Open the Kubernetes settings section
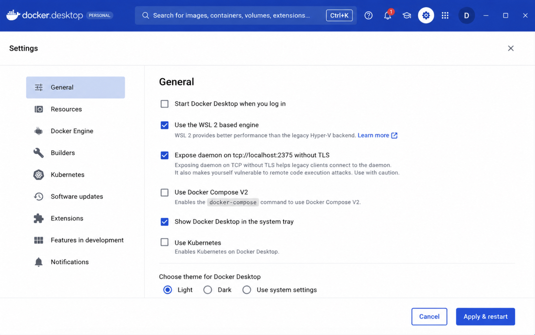 click(75, 175)
